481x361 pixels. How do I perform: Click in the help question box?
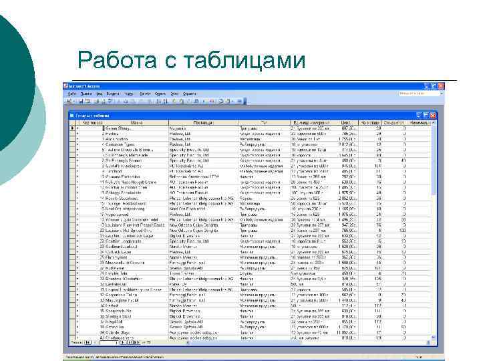point(419,94)
